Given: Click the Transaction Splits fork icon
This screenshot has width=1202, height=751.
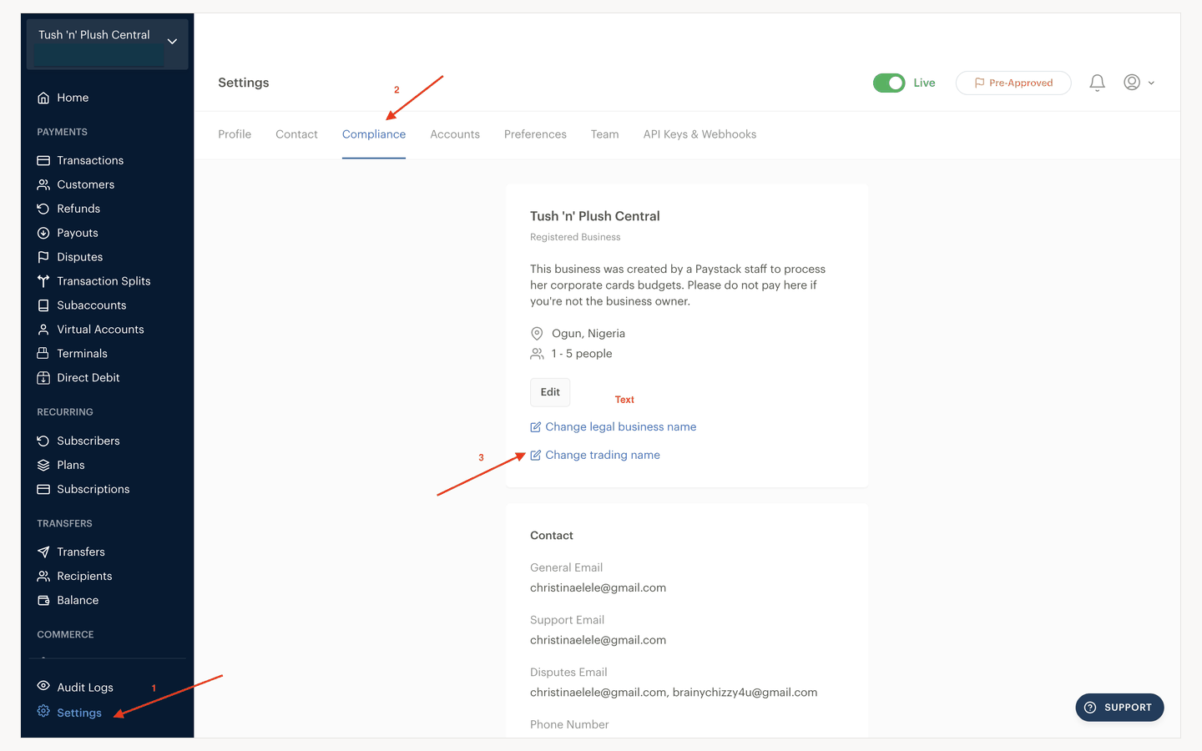Looking at the screenshot, I should point(43,281).
